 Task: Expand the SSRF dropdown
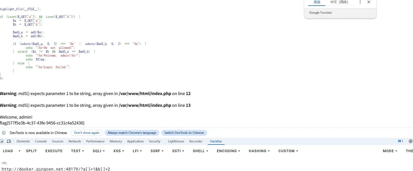tap(157, 151)
